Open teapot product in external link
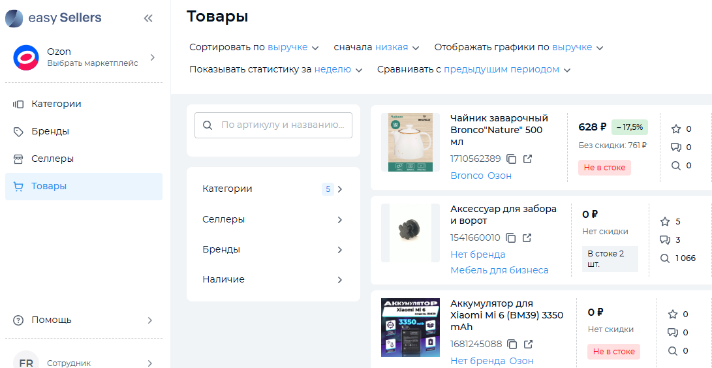Screen dimensions: 712x368 [x=528, y=159]
